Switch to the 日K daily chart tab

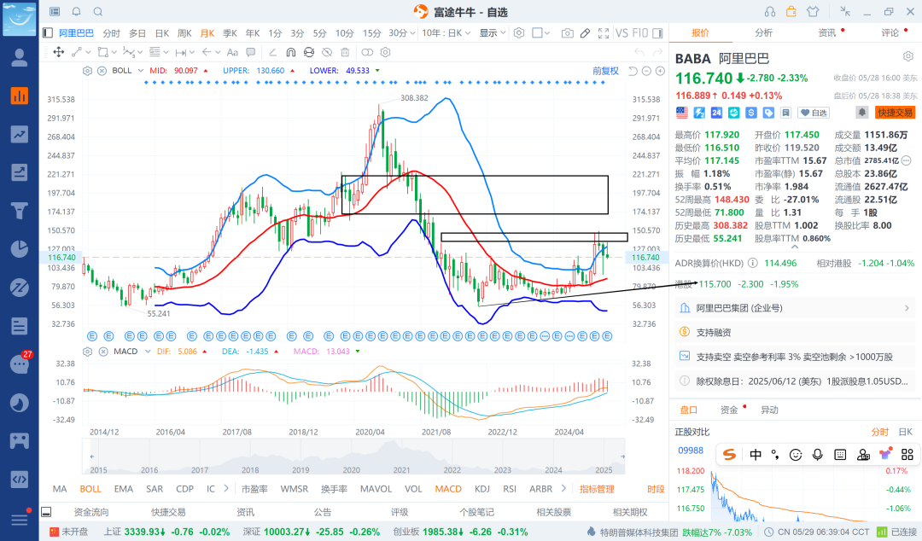click(161, 33)
